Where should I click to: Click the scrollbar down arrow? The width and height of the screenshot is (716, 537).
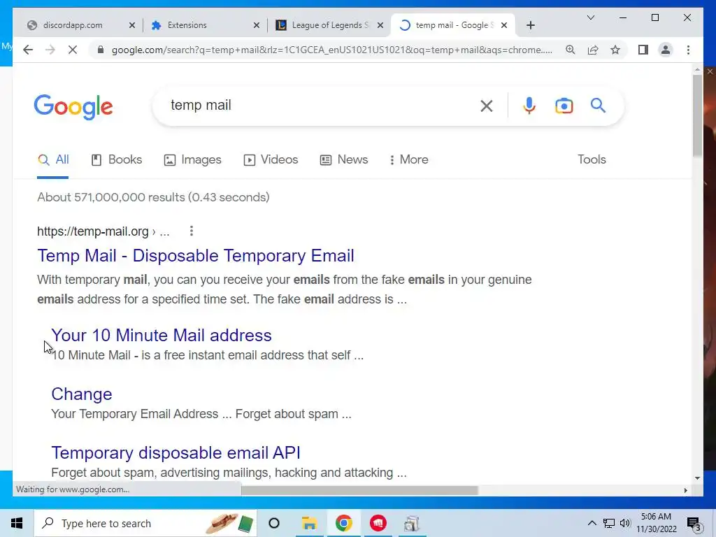697,478
